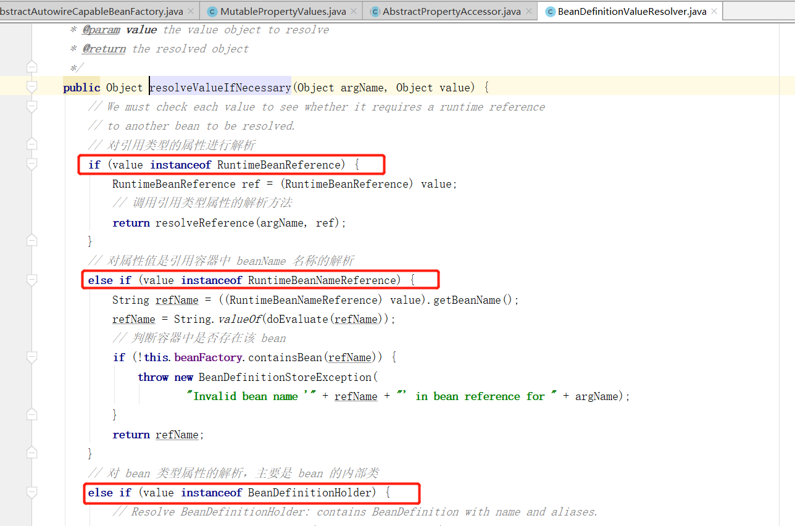Click 'BeanDefinitionHolder' in the else-if condition

pos(310,493)
